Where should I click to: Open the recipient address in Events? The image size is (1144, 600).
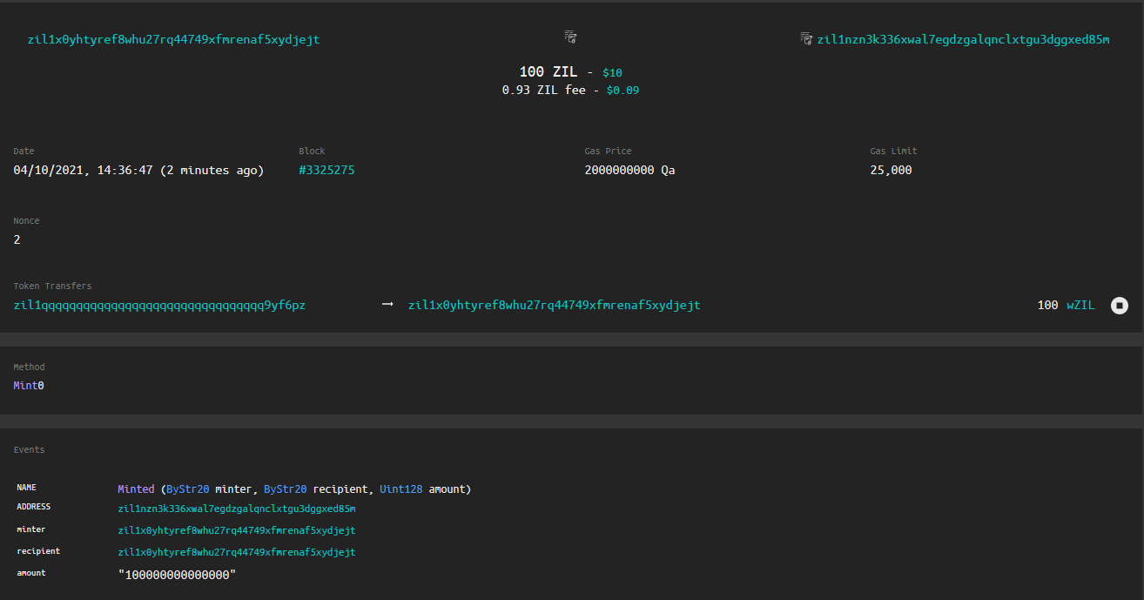click(x=237, y=552)
